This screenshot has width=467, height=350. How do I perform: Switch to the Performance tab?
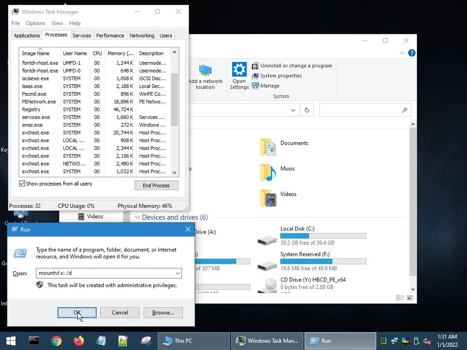tap(110, 36)
